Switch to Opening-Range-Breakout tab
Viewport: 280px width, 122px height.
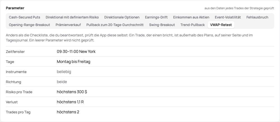click(29, 25)
